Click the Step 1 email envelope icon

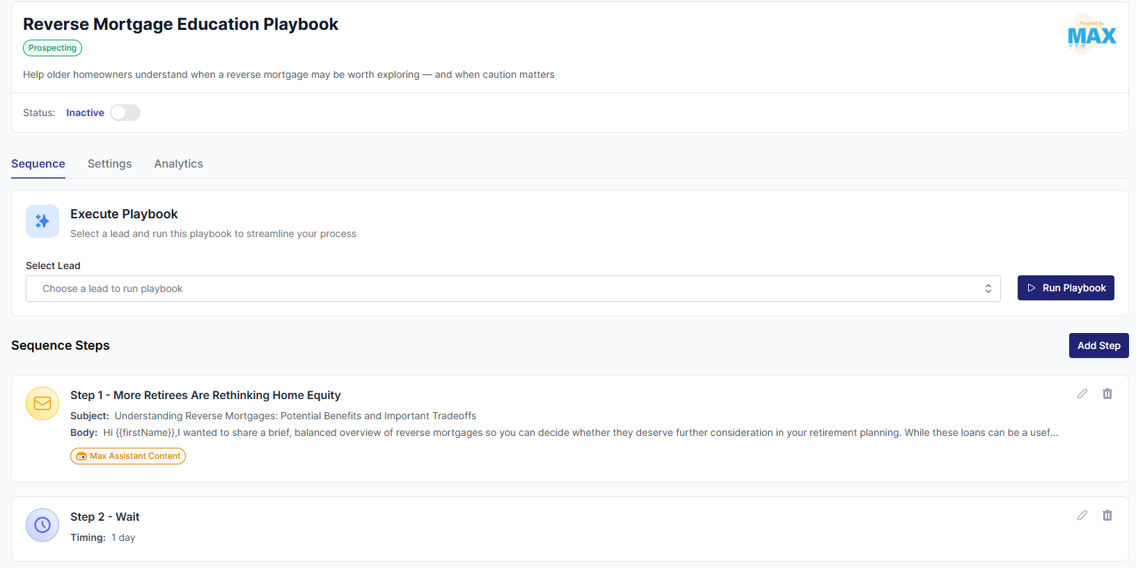[x=42, y=403]
